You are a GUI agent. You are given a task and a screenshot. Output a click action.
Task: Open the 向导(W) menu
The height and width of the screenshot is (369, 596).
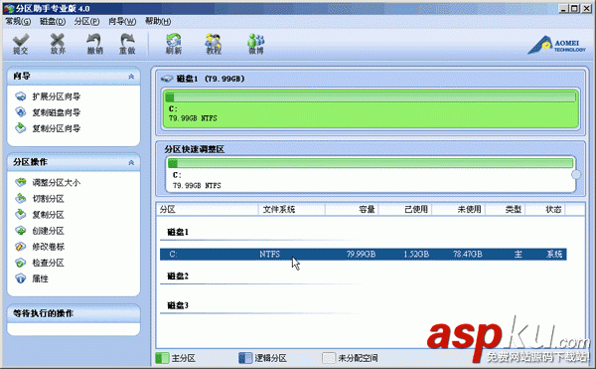(122, 21)
